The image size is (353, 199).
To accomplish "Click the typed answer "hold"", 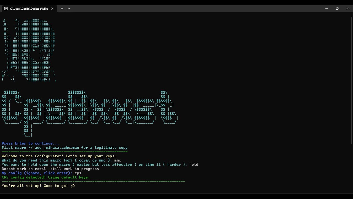I will coord(194,164).
